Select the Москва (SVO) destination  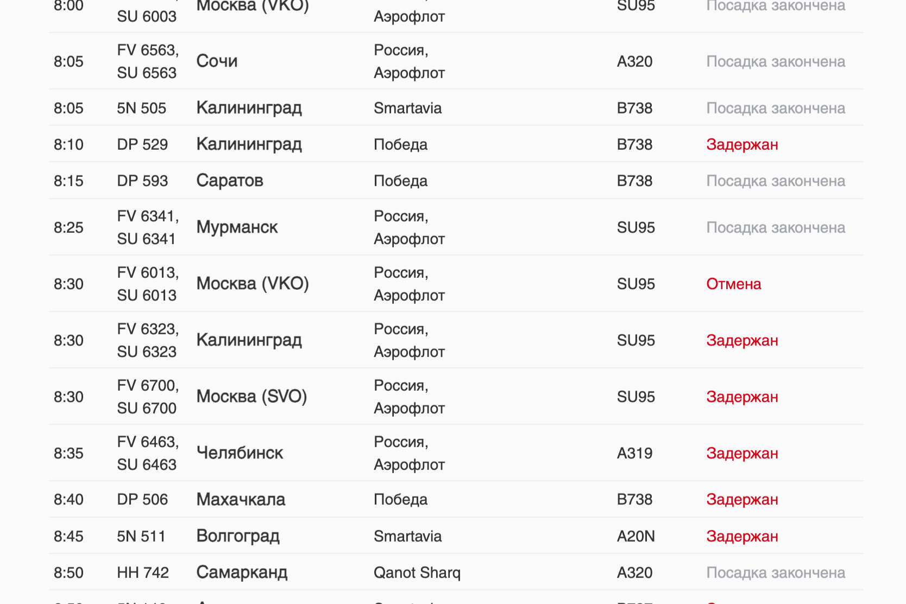pyautogui.click(x=251, y=397)
